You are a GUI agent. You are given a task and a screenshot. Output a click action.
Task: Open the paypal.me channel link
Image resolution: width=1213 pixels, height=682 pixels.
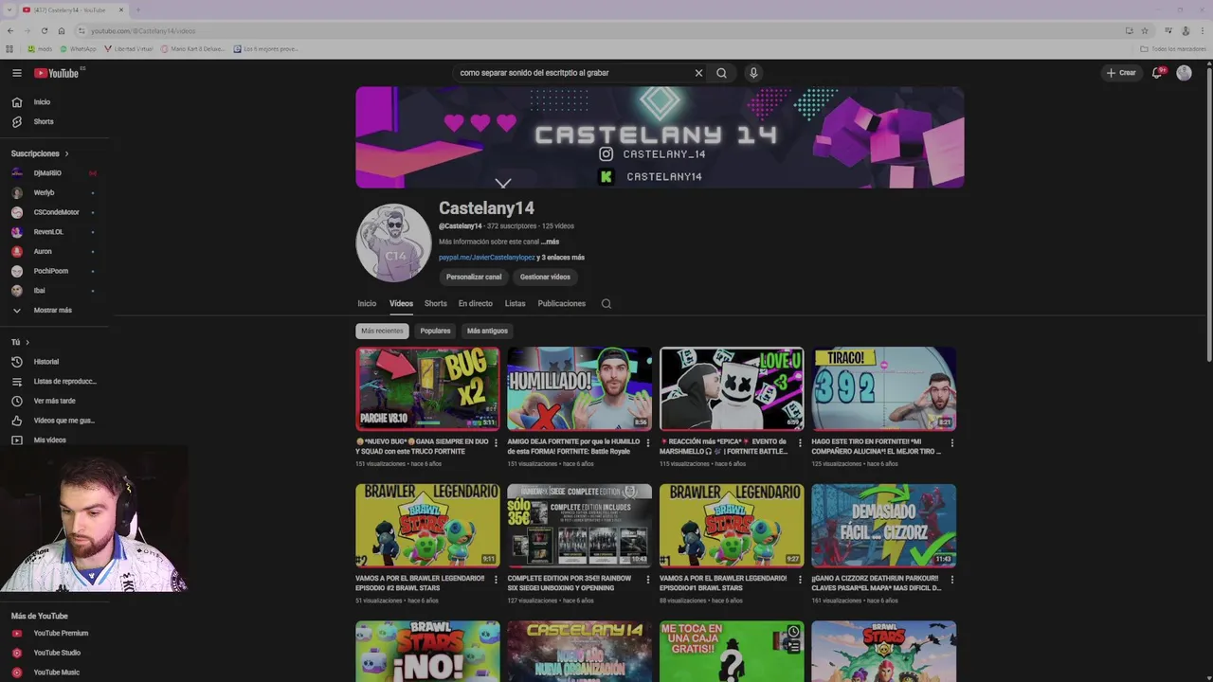point(487,258)
